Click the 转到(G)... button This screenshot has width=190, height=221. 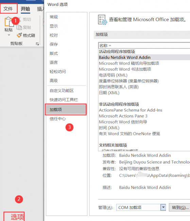(x=180, y=207)
